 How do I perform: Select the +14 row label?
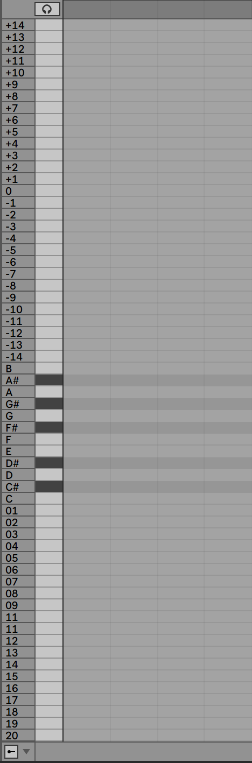(x=15, y=25)
